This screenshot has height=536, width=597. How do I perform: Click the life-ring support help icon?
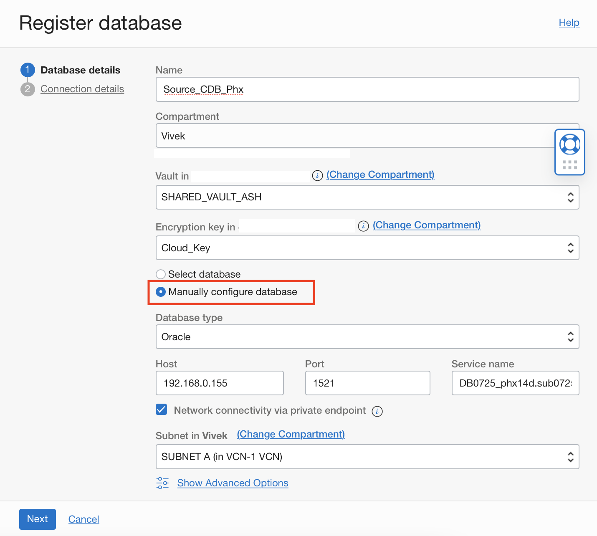[569, 144]
